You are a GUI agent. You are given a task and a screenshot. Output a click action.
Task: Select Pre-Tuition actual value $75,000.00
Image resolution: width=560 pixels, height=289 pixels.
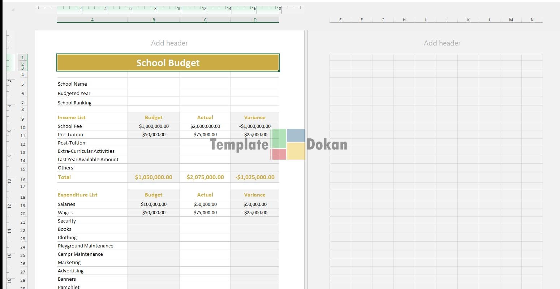pyautogui.click(x=205, y=134)
